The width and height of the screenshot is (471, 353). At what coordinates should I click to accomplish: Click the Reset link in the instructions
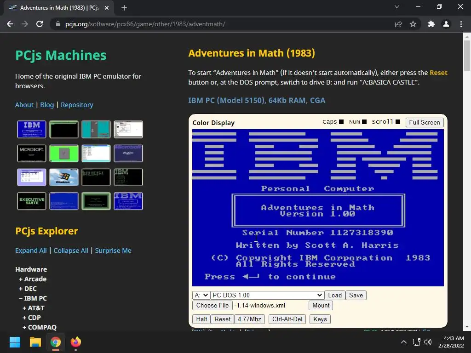(x=438, y=73)
